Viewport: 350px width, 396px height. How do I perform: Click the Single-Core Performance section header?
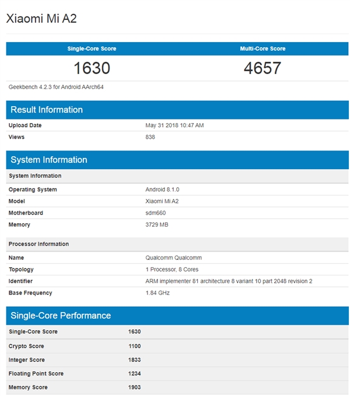point(61,316)
